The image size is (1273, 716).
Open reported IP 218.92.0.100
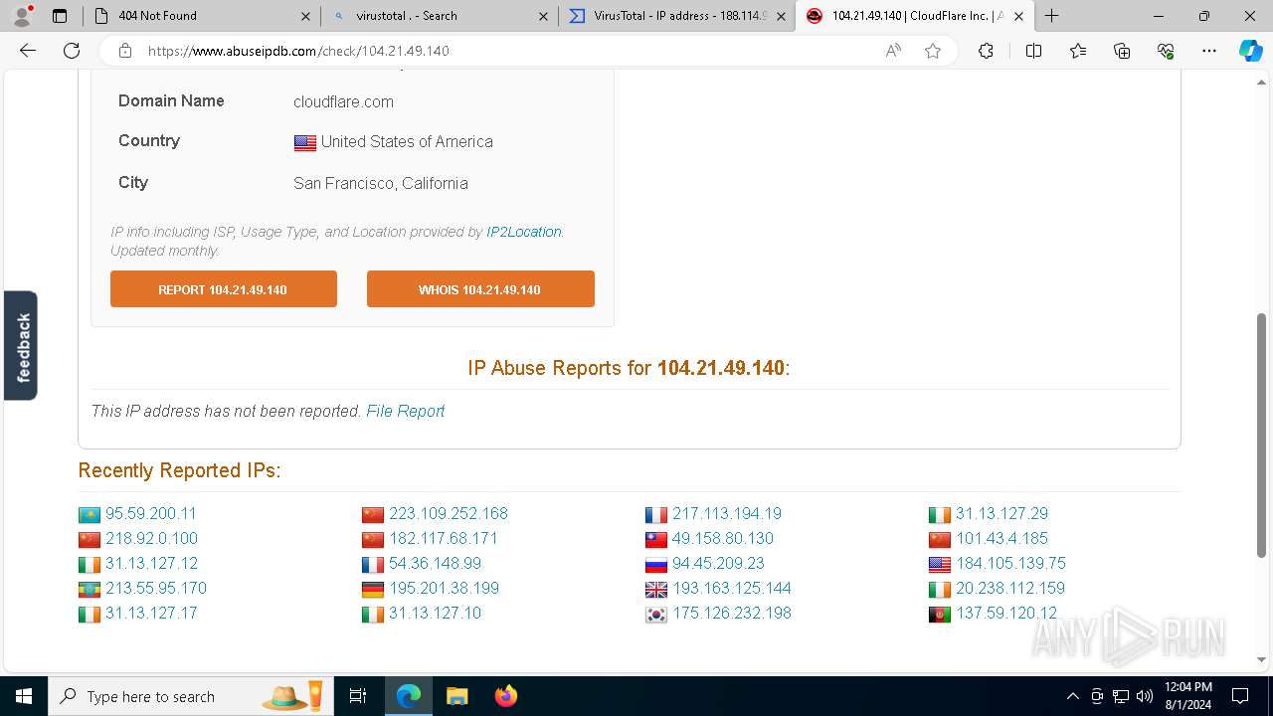click(x=151, y=539)
